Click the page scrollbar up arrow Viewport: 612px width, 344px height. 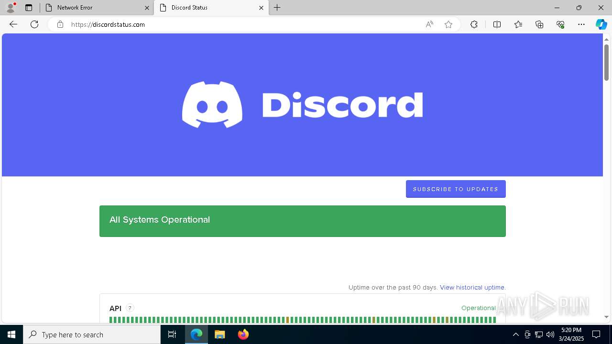(606, 39)
